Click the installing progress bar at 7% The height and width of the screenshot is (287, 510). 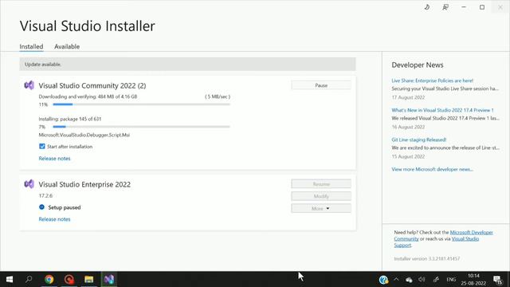141,127
